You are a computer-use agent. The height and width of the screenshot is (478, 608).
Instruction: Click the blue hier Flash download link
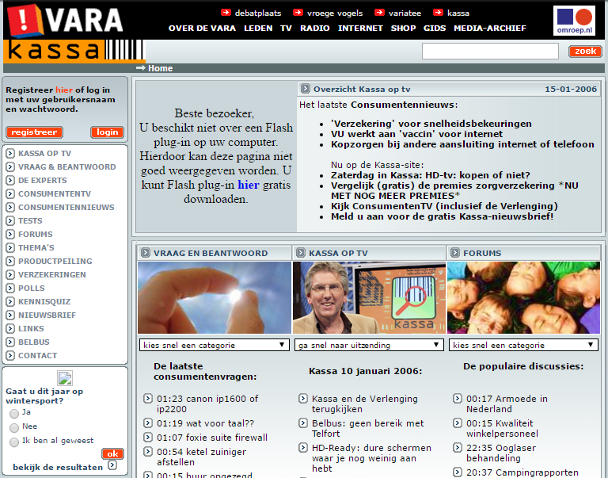248,185
